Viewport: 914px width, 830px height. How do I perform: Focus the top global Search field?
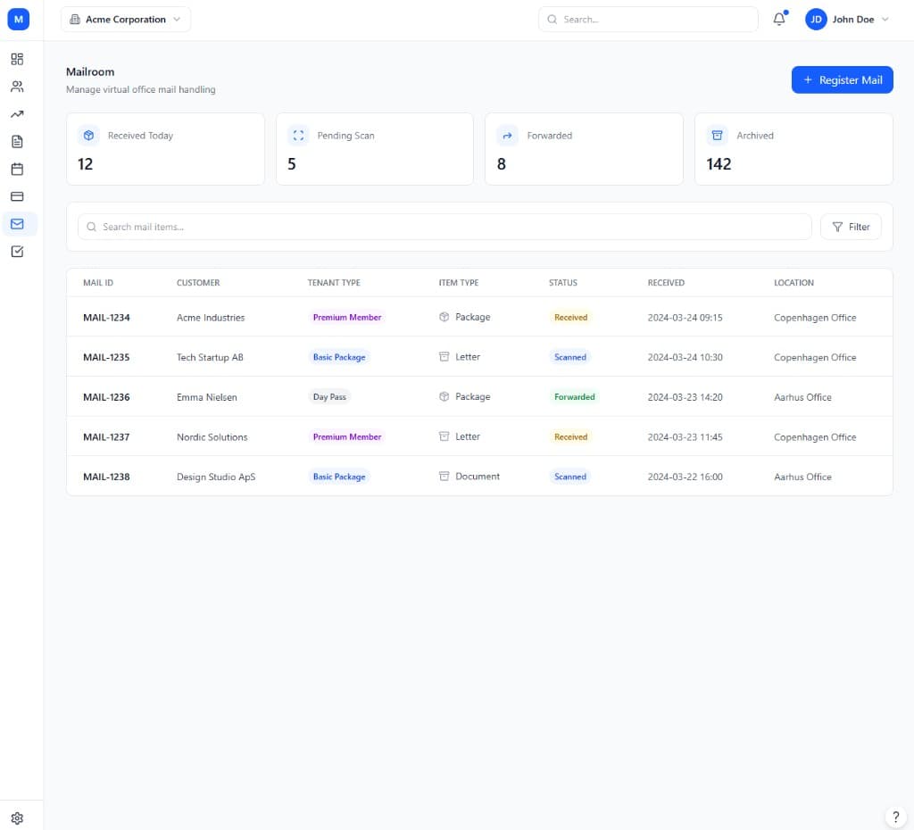point(648,20)
